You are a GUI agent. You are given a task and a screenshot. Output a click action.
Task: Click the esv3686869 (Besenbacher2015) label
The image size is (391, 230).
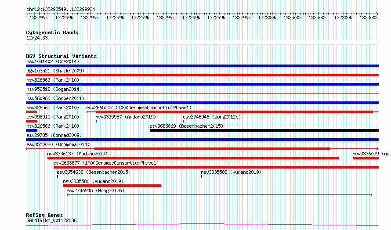(x=186, y=126)
